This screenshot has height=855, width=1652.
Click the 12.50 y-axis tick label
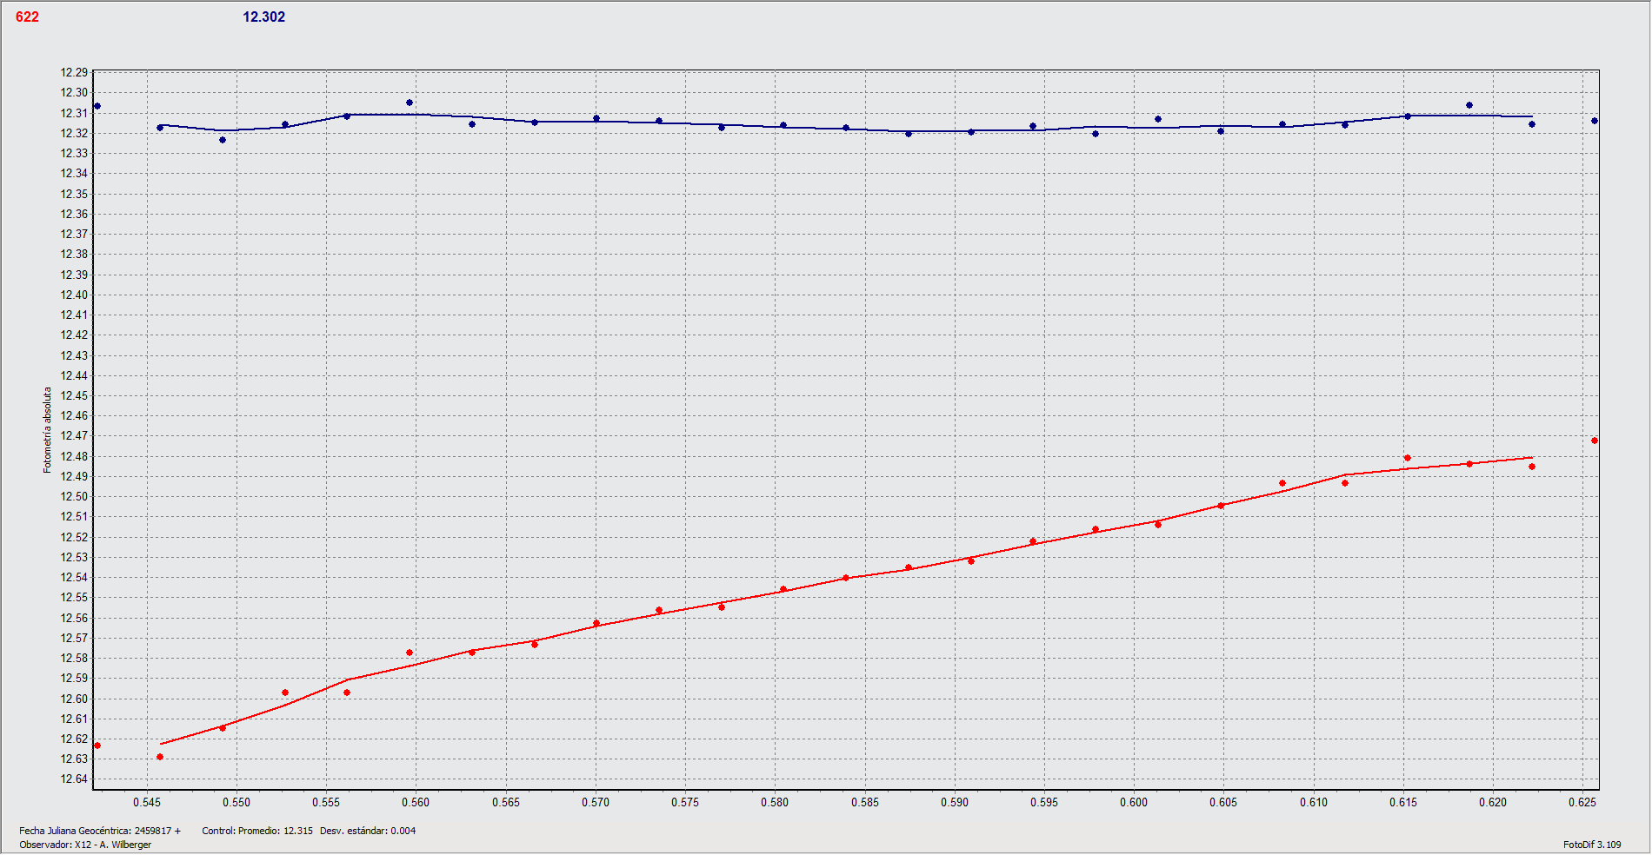click(74, 496)
